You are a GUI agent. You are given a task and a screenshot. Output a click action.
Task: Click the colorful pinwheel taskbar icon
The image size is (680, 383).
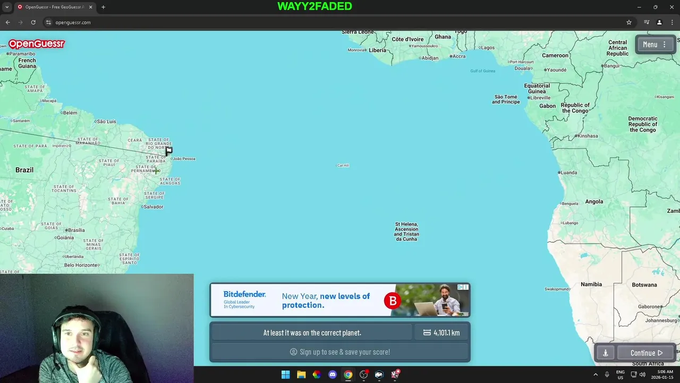317,374
